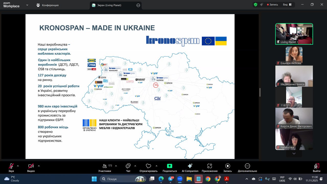Open the Wi-Fi network tray icon
327x184 pixels.
point(290,179)
